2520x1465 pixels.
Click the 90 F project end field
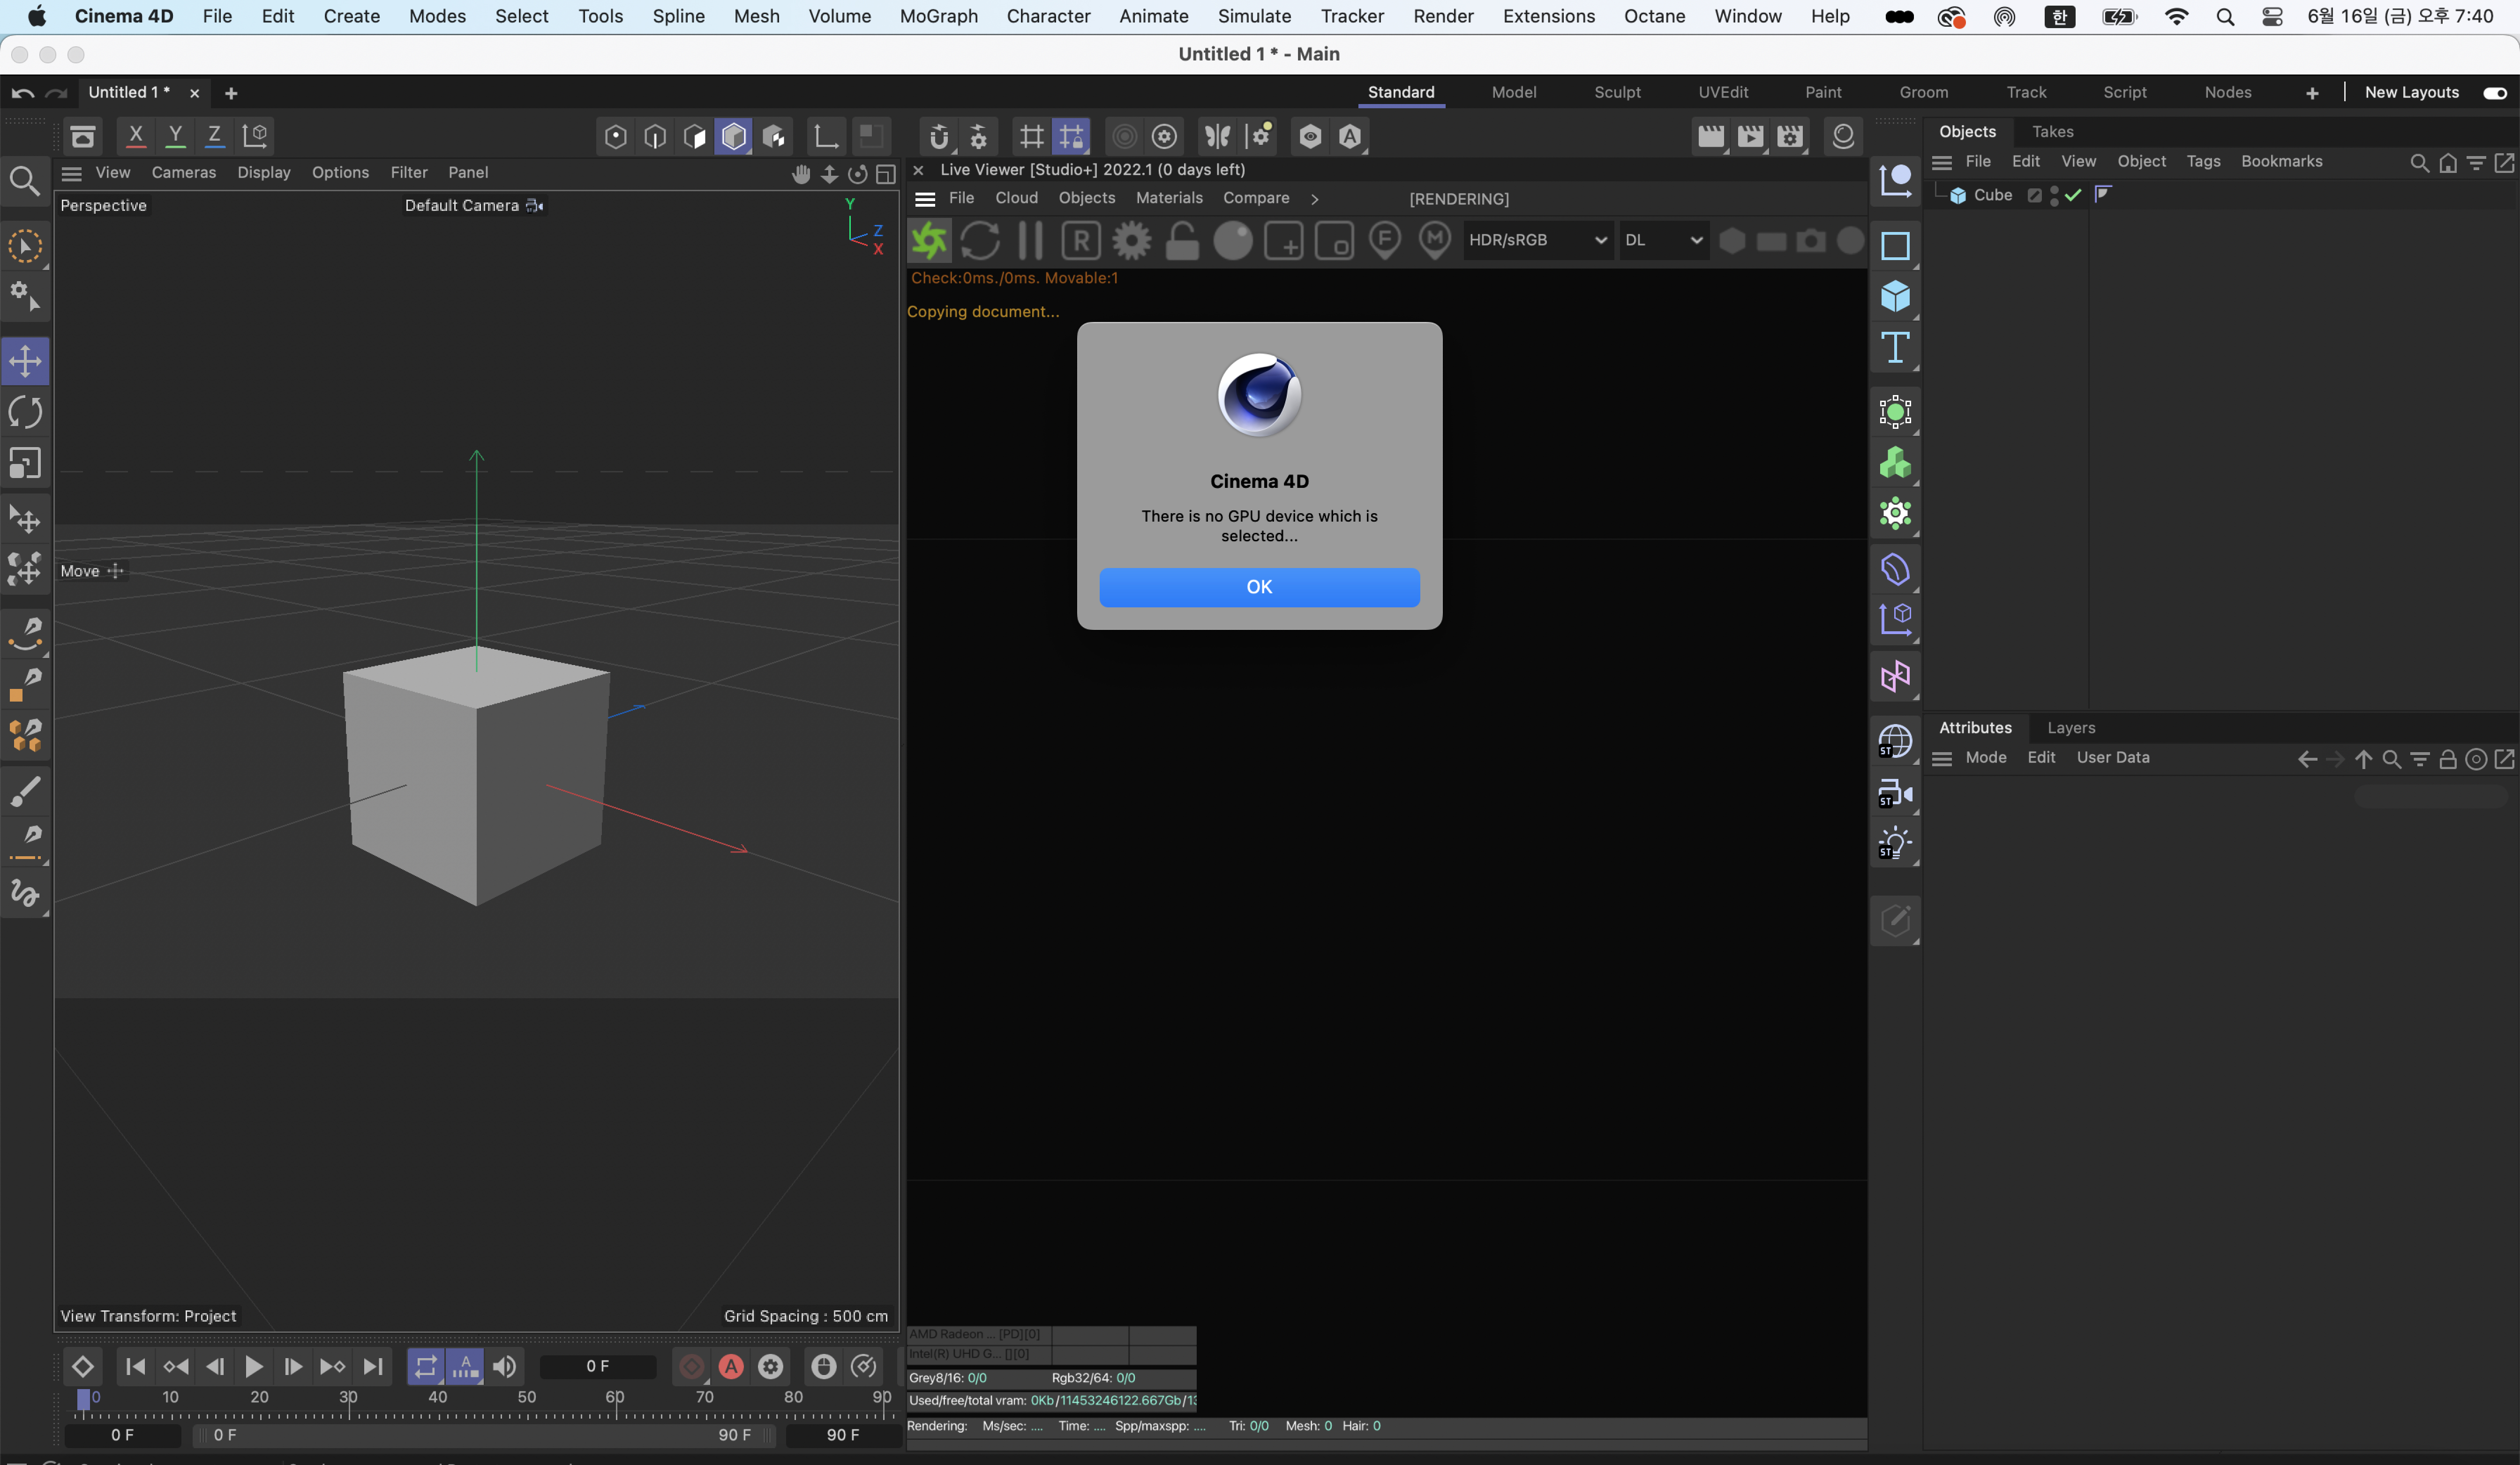click(842, 1435)
